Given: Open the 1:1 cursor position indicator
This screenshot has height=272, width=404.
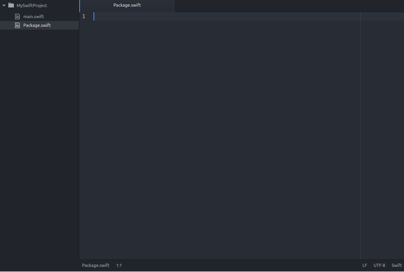Looking at the screenshot, I should (119, 265).
